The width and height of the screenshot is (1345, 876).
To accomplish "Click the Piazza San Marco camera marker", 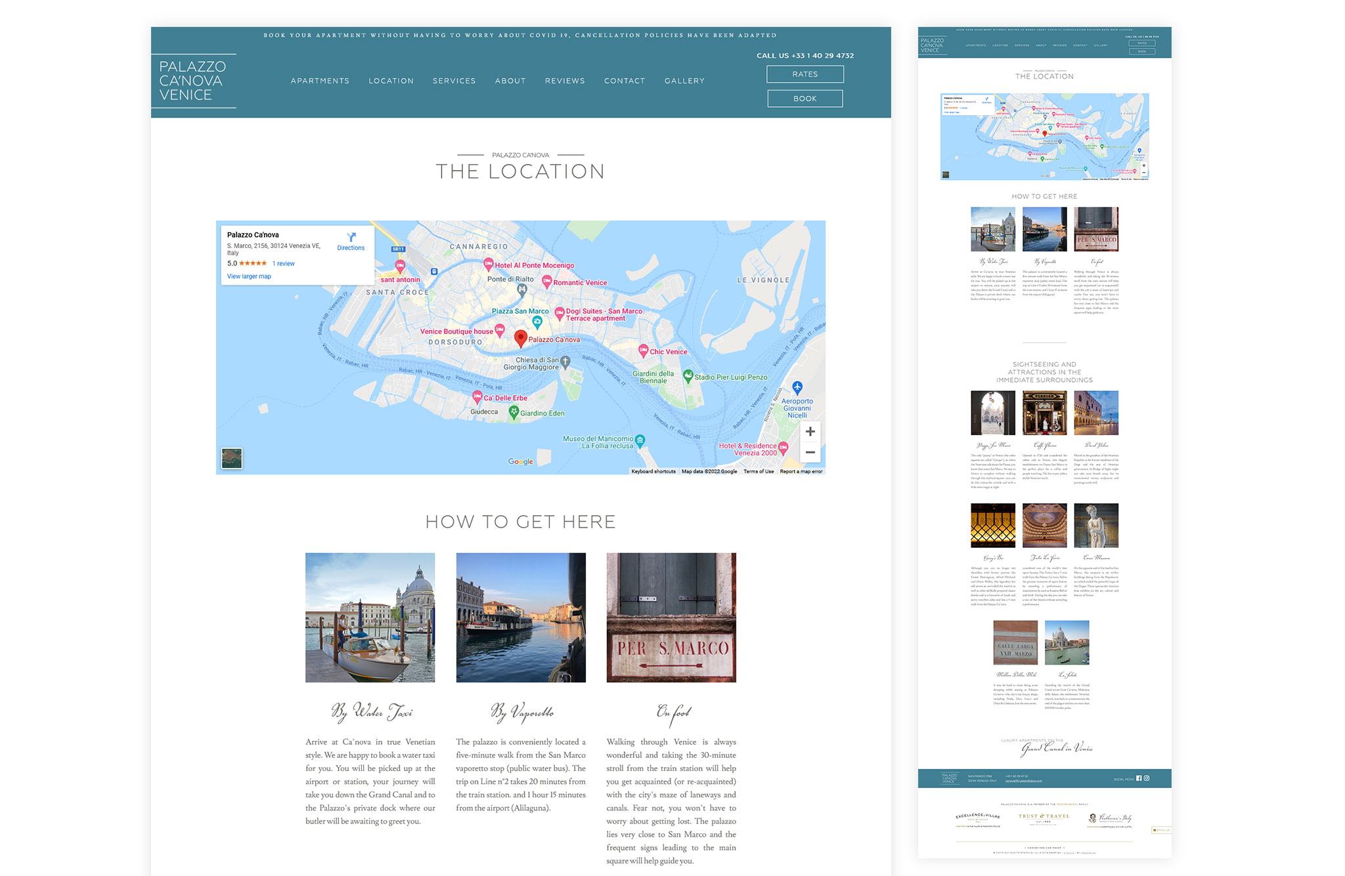I will pyautogui.click(x=537, y=322).
